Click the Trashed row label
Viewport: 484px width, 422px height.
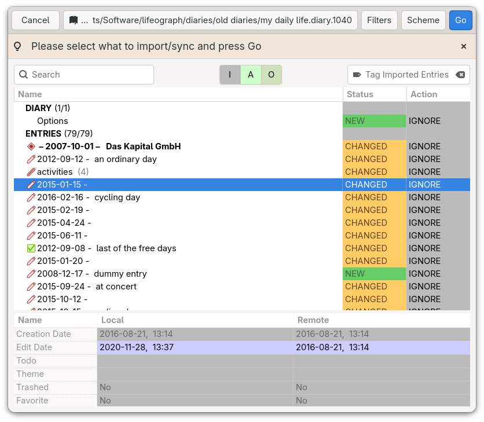[x=56, y=387]
